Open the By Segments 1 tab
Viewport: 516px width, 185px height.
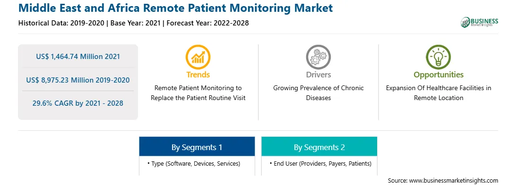pos(197,146)
